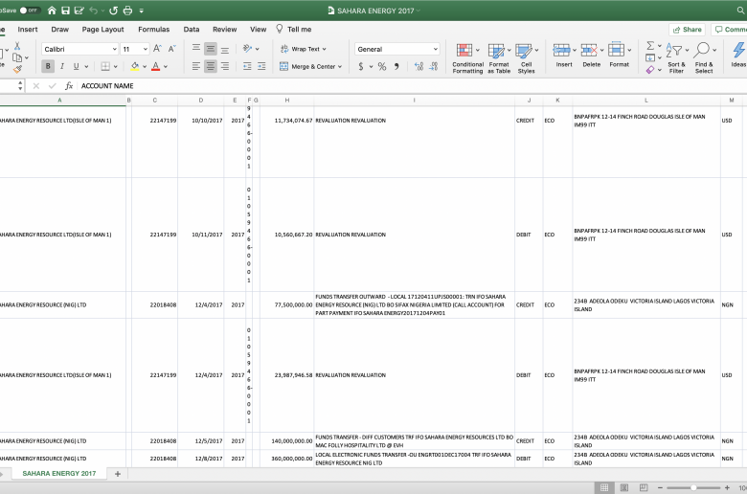This screenshot has width=747, height=494.
Task: Decrease decimal places
Action: [x=434, y=66]
